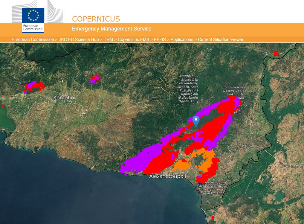Image resolution: width=304 pixels, height=224 pixels.
Task: Select the fire cluster northwest of Komotini
Action: click(34, 87)
